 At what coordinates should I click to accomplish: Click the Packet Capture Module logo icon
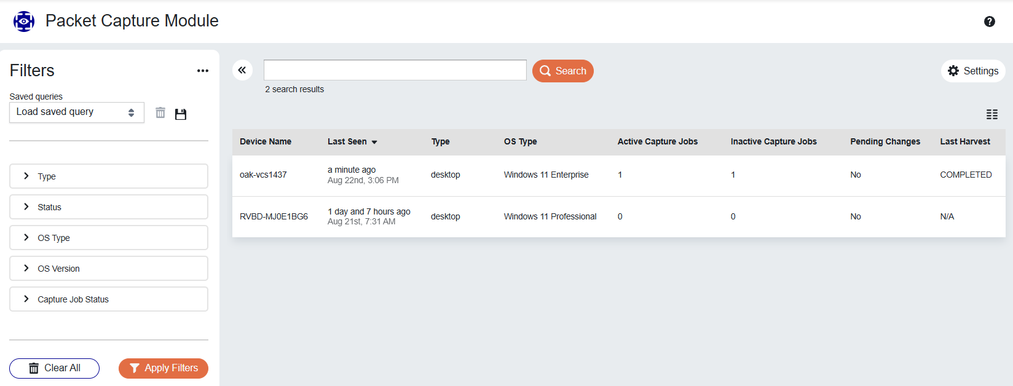(24, 22)
